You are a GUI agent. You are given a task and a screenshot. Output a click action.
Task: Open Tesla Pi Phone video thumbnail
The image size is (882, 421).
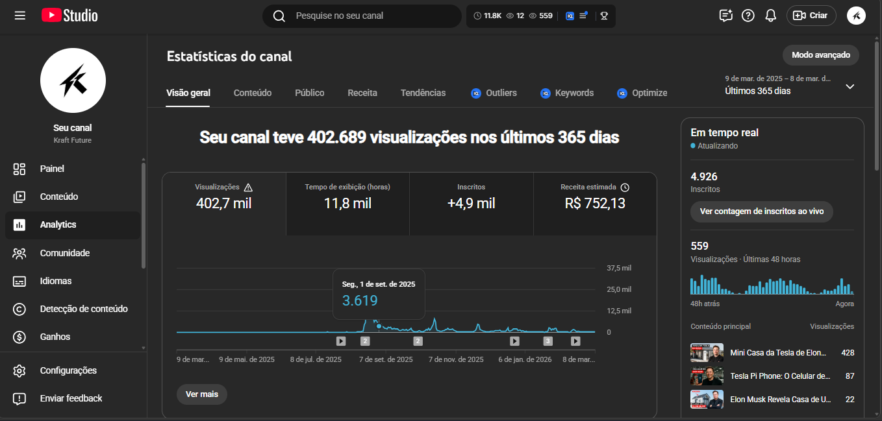707,376
